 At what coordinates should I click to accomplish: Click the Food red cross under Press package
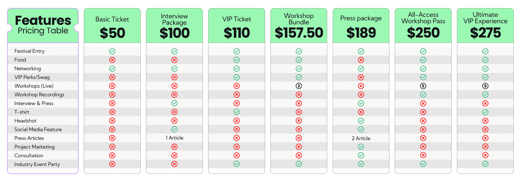361,60
